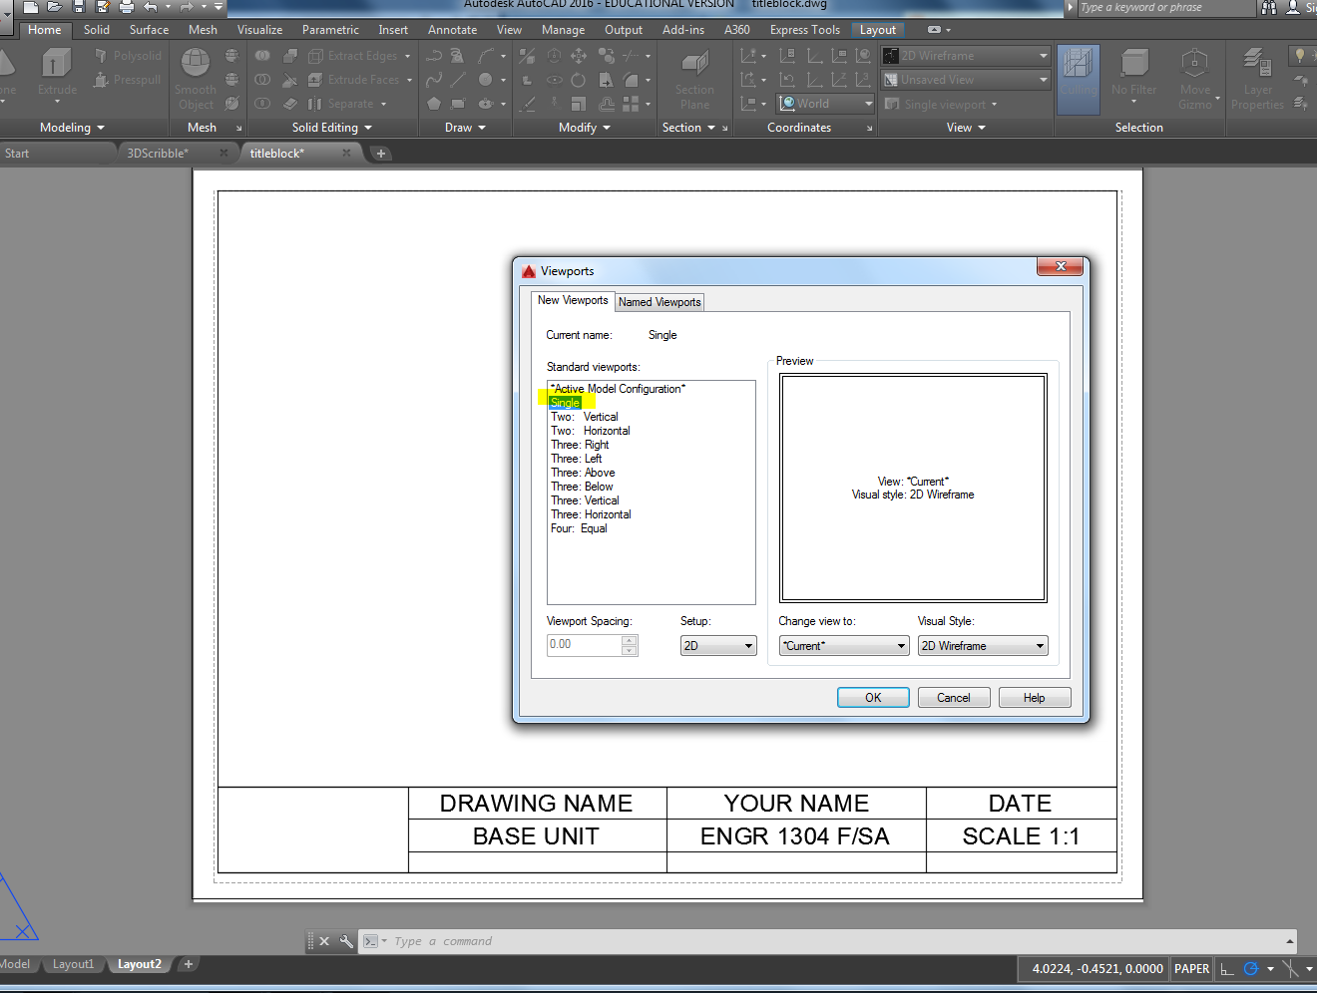The image size is (1317, 993).
Task: Open Layer Properties from the ribbon
Action: click(x=1256, y=80)
